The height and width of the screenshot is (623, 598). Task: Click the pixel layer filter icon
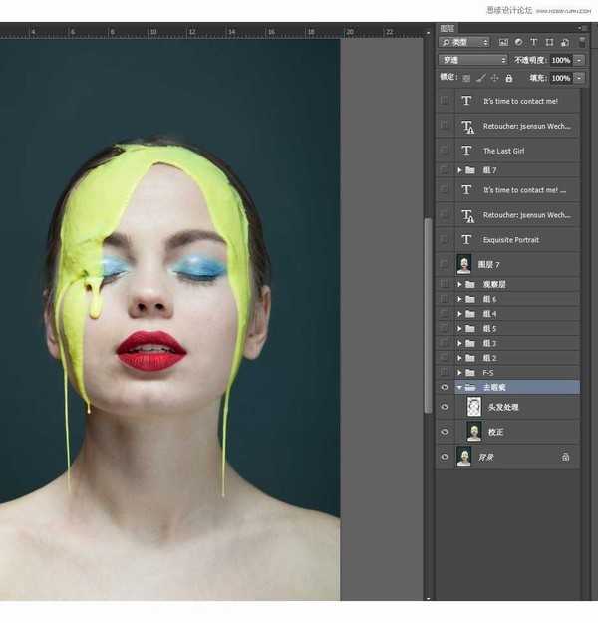tap(503, 43)
